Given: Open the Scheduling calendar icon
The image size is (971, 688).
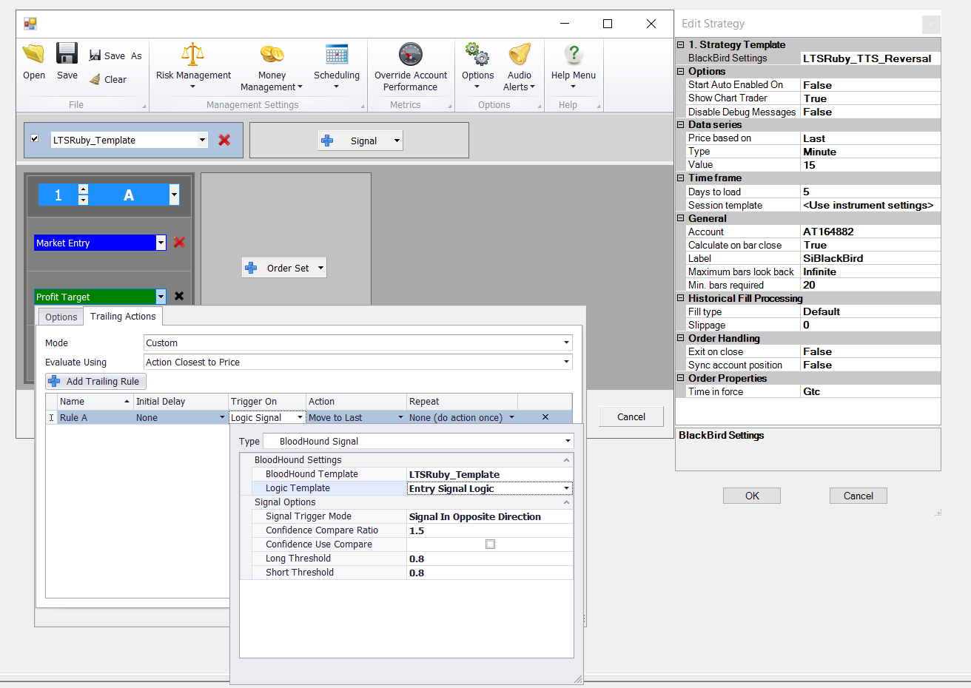Looking at the screenshot, I should pyautogui.click(x=336, y=54).
